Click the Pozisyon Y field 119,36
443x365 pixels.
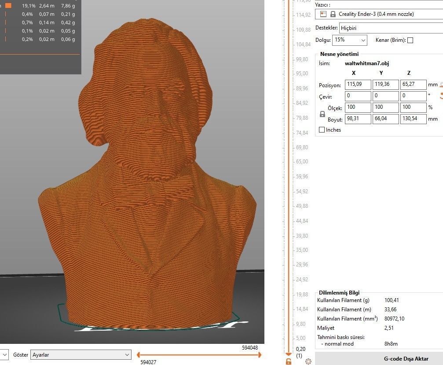385,84
